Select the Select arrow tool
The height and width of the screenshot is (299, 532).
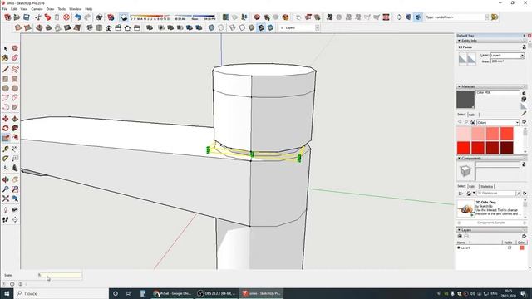[6, 48]
